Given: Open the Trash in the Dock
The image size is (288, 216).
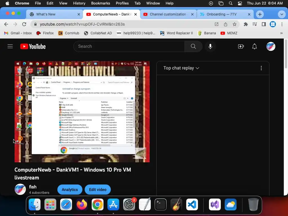Looking at the screenshot, I should (253, 204).
